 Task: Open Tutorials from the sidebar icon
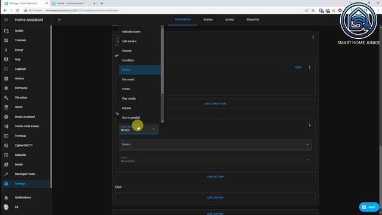(6, 41)
